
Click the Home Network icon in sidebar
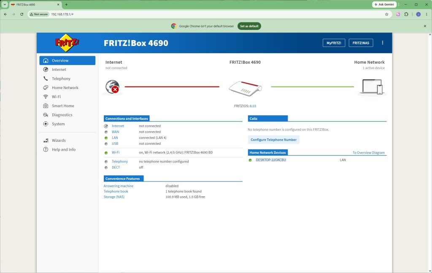pyautogui.click(x=46, y=88)
